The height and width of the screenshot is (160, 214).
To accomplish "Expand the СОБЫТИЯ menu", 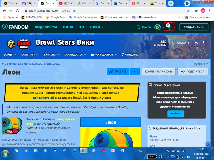I will tap(29, 55).
